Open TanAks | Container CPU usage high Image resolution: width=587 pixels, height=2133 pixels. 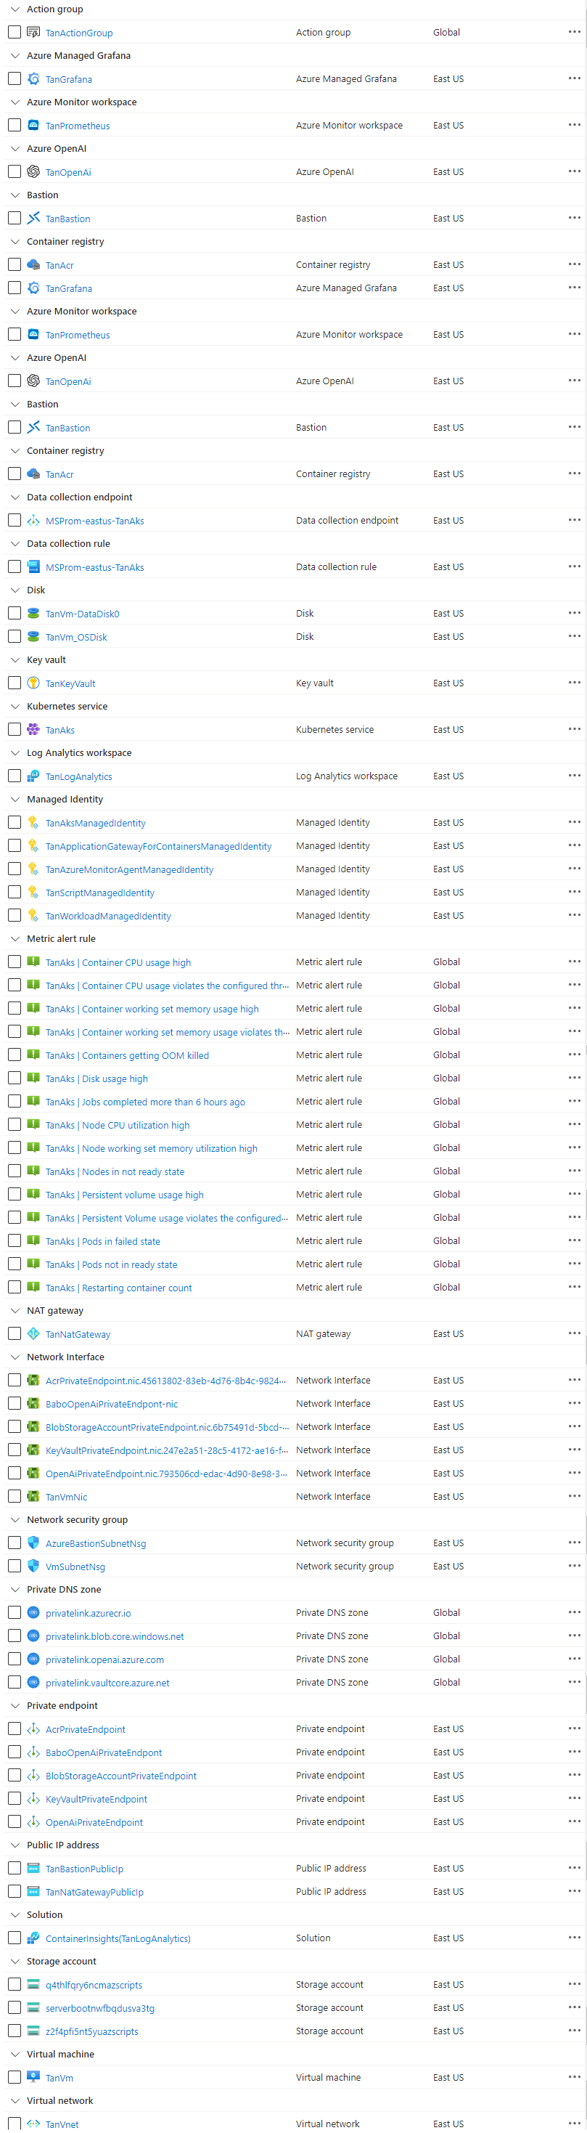point(118,962)
